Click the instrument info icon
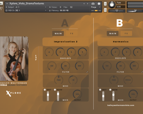 pos(99,4)
